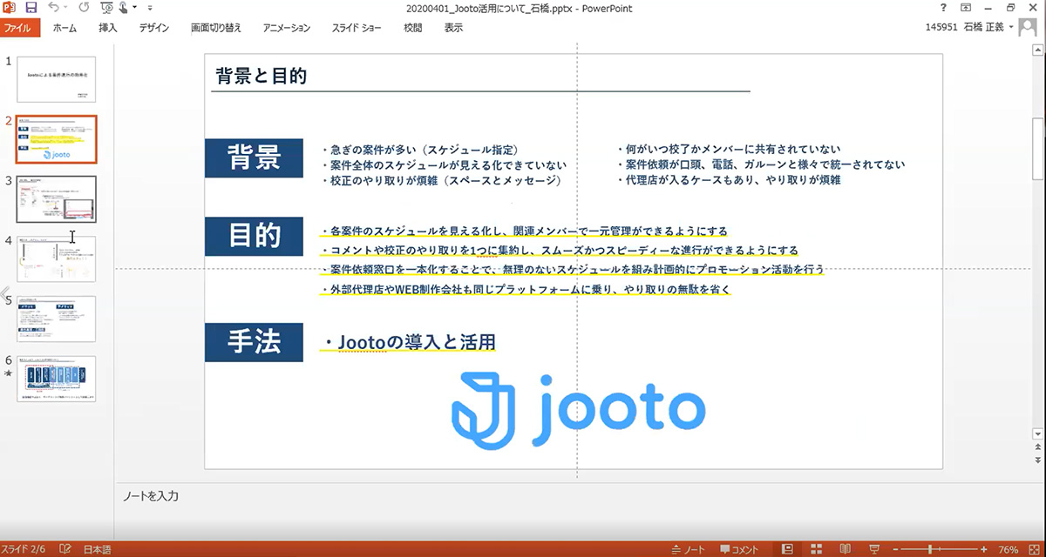Viewport: 1046px width, 557px height.
Task: Switch to Slide Sorter view icon
Action: [817, 549]
